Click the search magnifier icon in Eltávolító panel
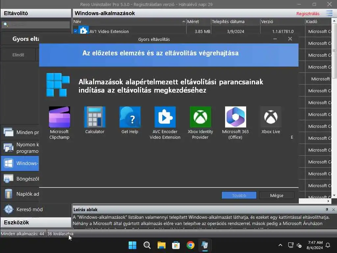Viewport: 337px width, 253px height. pyautogui.click(x=6, y=24)
